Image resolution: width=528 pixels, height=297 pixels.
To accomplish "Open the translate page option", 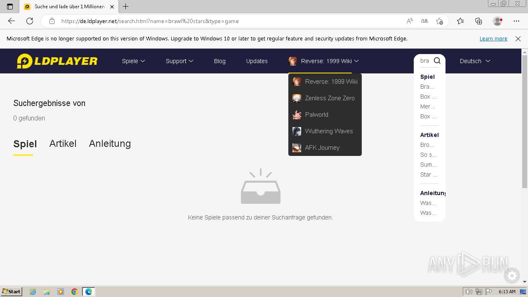I will coord(424,21).
